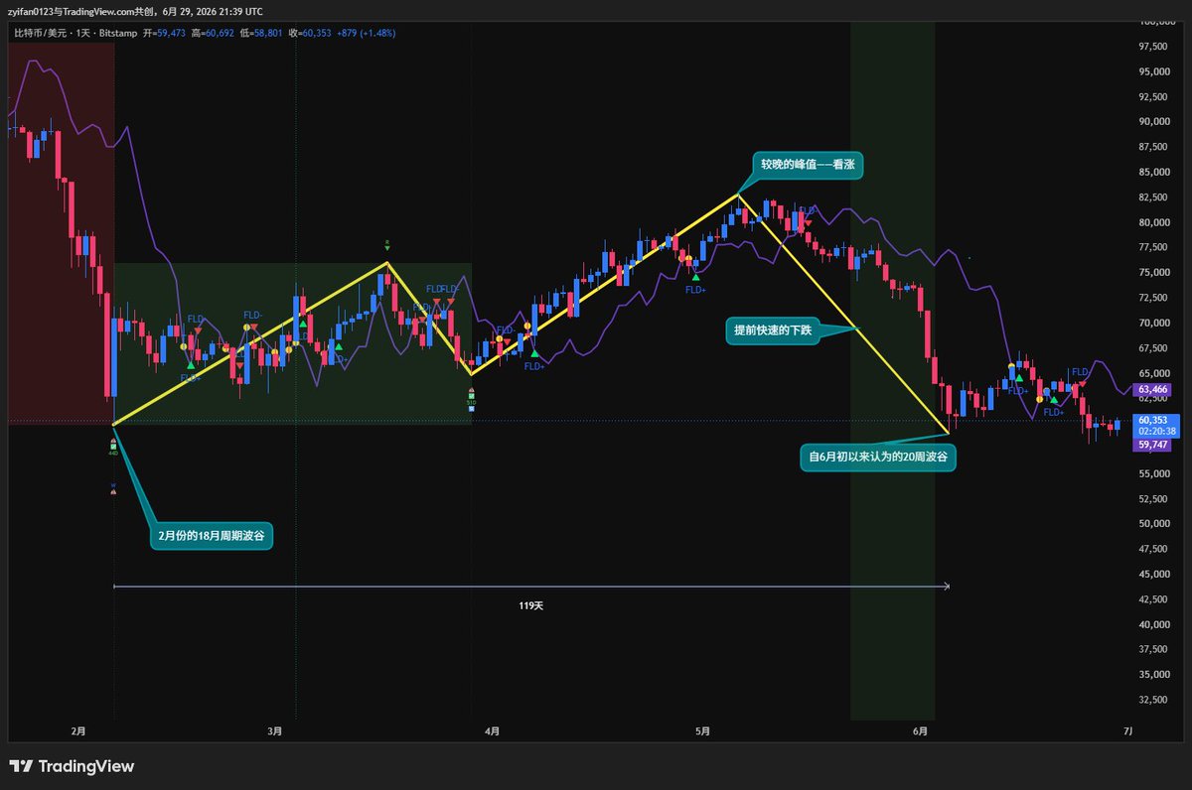The height and width of the screenshot is (790, 1192).
Task: Click the symbol title 比特币/美元 · 1天 · Bitstamp
Action: tap(75, 33)
